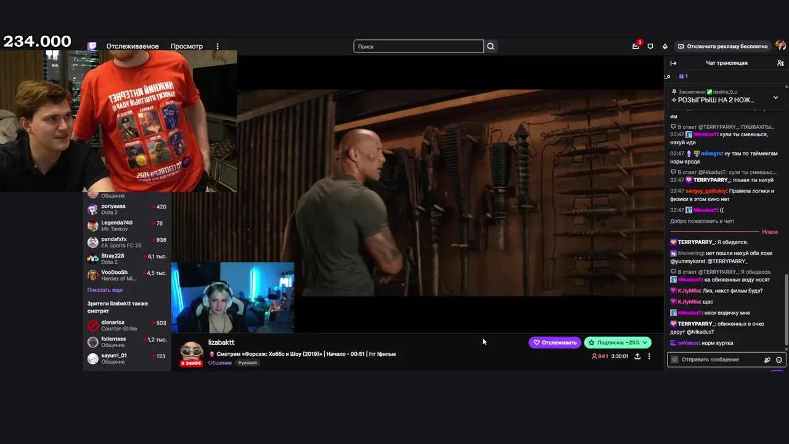
Task: Click mikegrv username in chat
Action: 711,154
